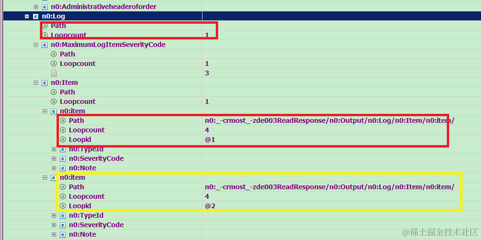The width and height of the screenshot is (481, 240).
Task: Select the Path label under n0:Log
Action: point(58,26)
